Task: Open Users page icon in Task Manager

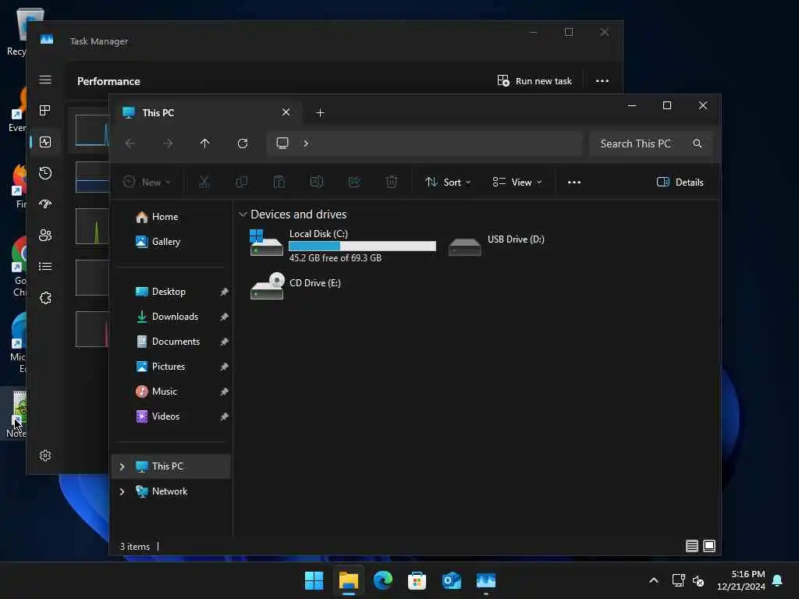Action: pos(44,236)
